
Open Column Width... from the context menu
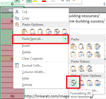coord(34,72)
